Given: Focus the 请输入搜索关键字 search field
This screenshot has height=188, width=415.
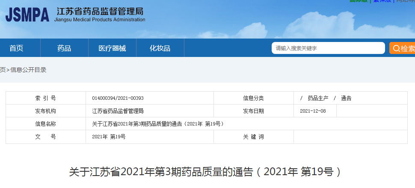Looking at the screenshot, I should click(328, 48).
